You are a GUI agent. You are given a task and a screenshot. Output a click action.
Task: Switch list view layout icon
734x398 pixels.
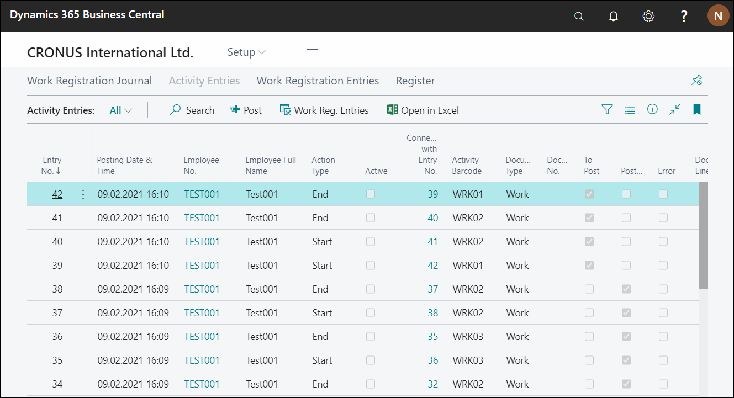click(x=630, y=110)
